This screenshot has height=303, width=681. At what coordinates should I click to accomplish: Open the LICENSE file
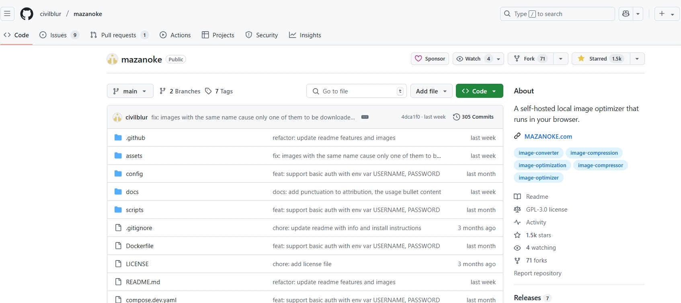click(x=137, y=264)
